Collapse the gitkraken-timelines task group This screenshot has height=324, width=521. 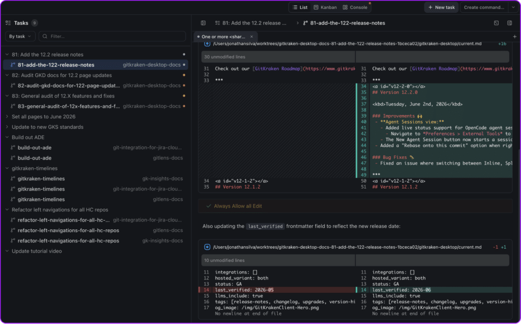pyautogui.click(x=7, y=168)
